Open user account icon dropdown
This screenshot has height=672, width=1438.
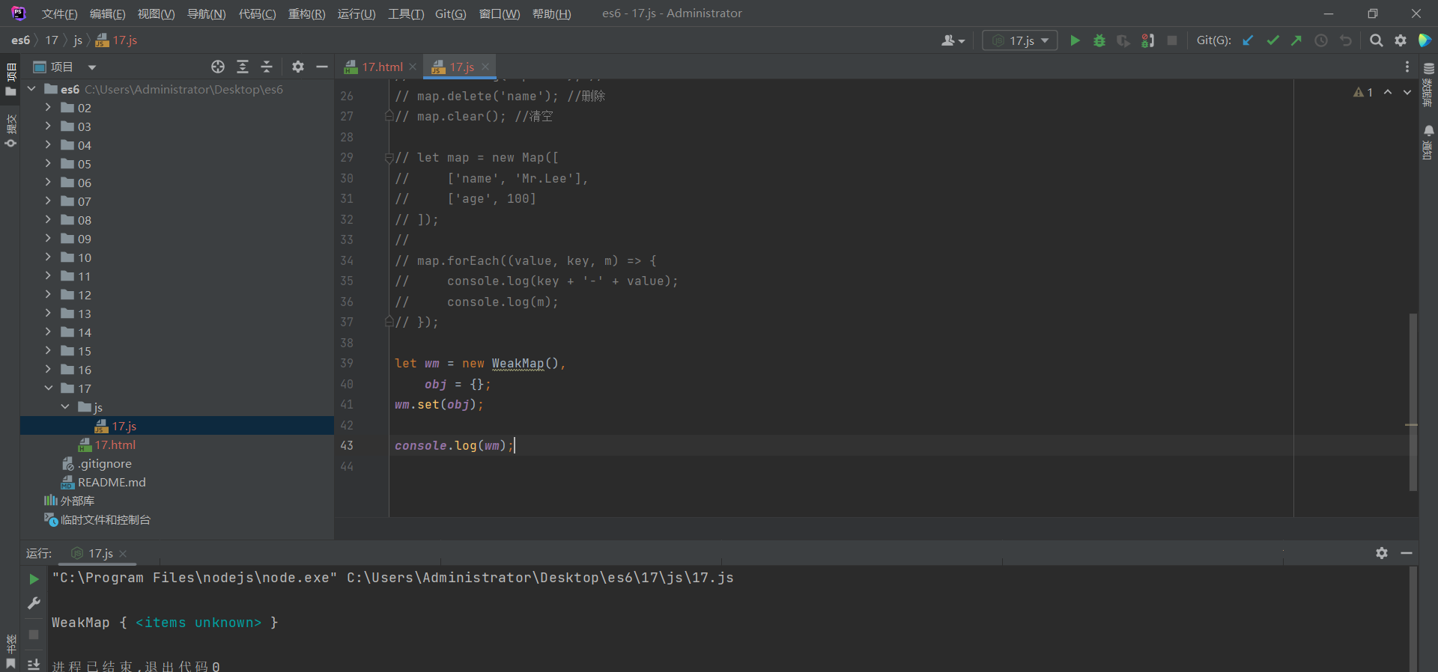click(x=953, y=40)
